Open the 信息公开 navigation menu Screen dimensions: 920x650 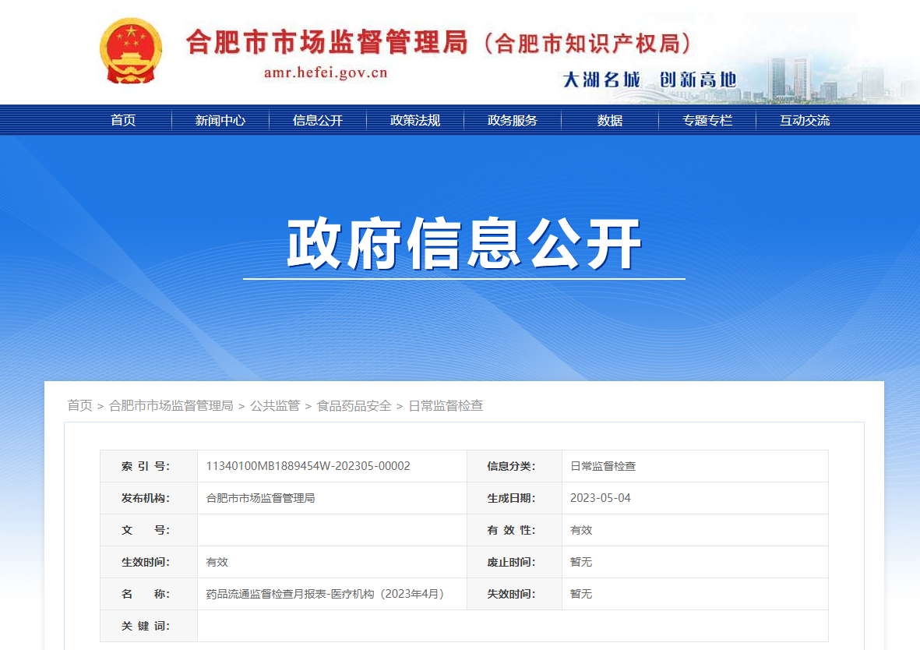point(317,120)
